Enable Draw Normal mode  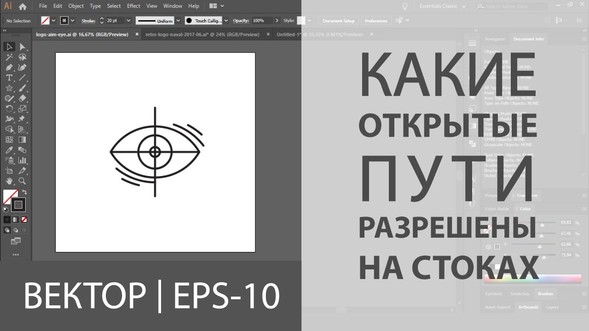7,229
